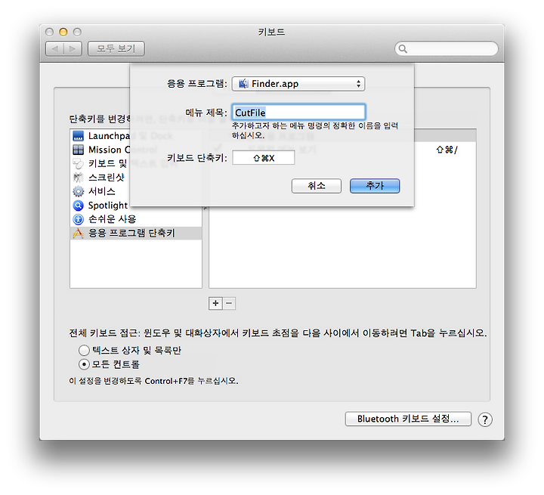
Task: Select the 손쉬운 사용 row text
Action: [x=113, y=219]
